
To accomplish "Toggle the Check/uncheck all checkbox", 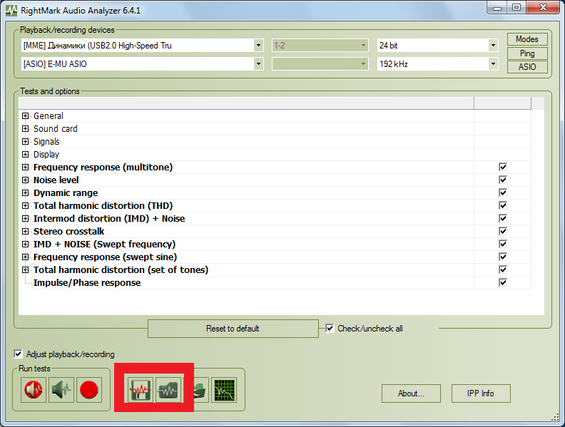I will pyautogui.click(x=330, y=329).
